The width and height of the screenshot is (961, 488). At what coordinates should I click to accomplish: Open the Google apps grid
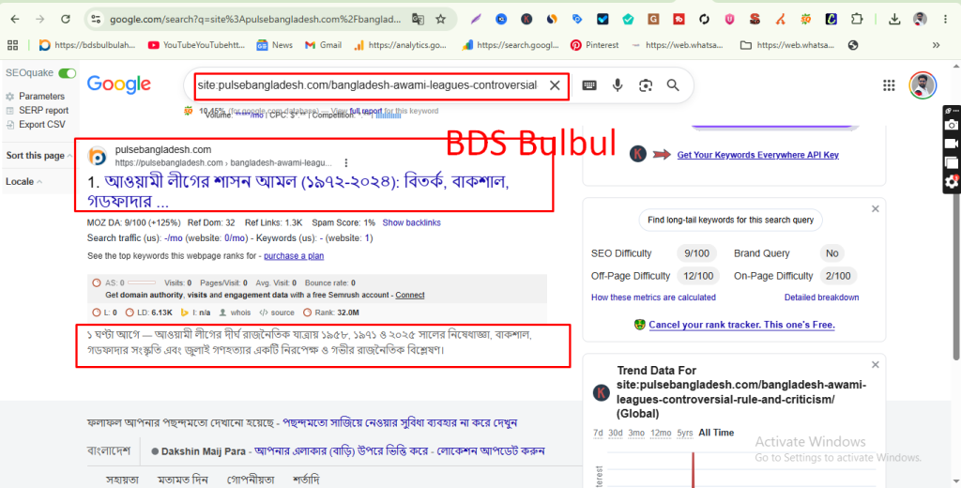click(x=889, y=85)
